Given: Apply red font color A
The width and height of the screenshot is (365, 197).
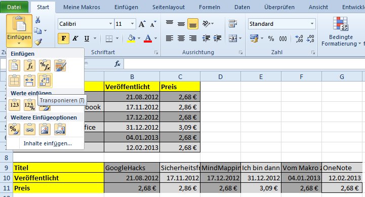Looking at the screenshot, I should 148,38.
